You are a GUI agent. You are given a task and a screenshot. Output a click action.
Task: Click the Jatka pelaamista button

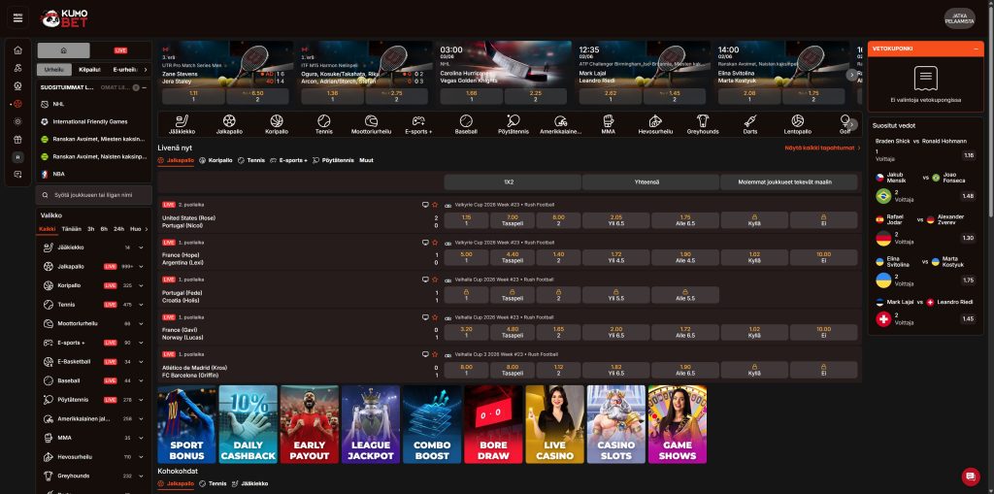point(959,19)
